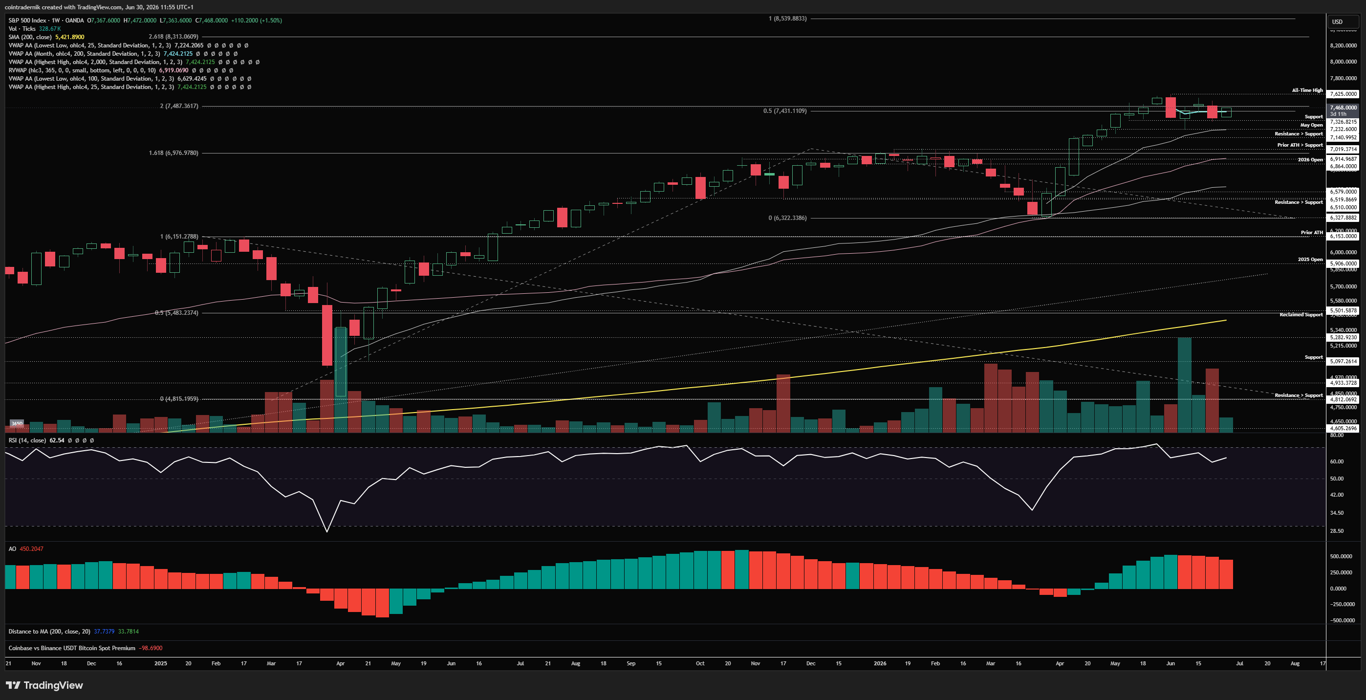This screenshot has width=1366, height=700.
Task: Click the +110.2000 (+1.50%) change value
Action: 257,20
